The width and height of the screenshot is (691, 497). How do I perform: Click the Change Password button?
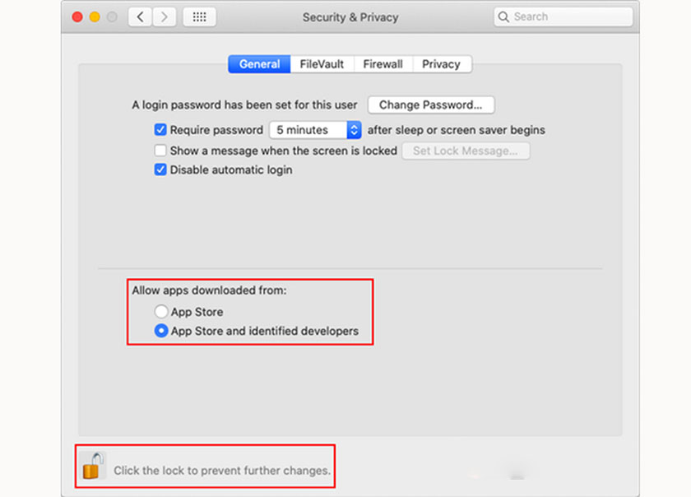[431, 105]
